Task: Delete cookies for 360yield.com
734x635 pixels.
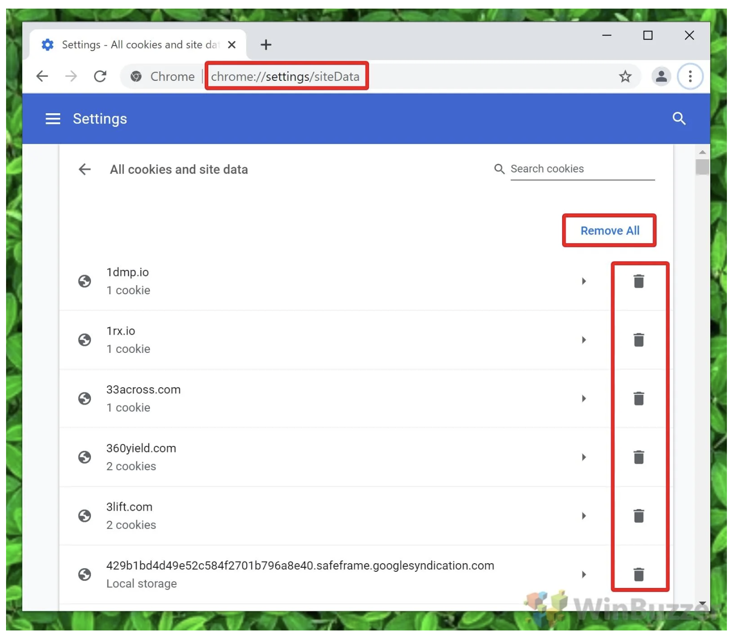Action: [x=638, y=457]
